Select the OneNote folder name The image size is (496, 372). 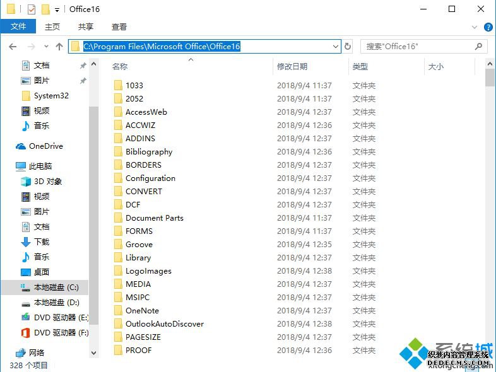pyautogui.click(x=142, y=311)
